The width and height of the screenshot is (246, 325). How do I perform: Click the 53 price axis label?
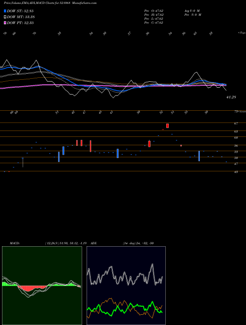tap(236, 152)
